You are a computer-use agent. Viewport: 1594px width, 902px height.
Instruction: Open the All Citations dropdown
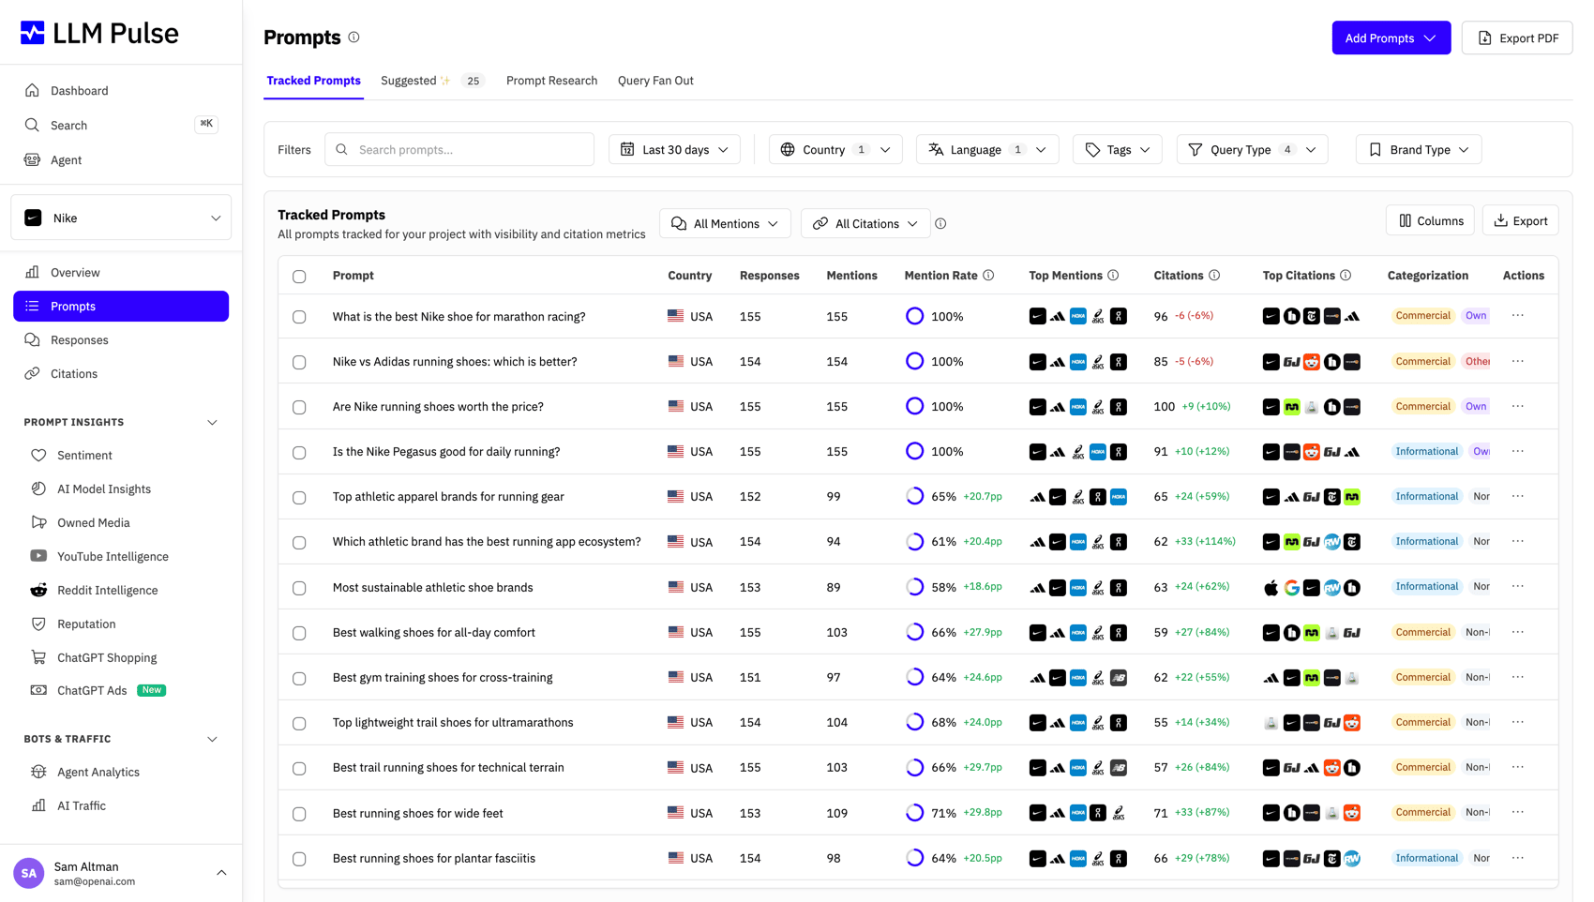tap(865, 223)
